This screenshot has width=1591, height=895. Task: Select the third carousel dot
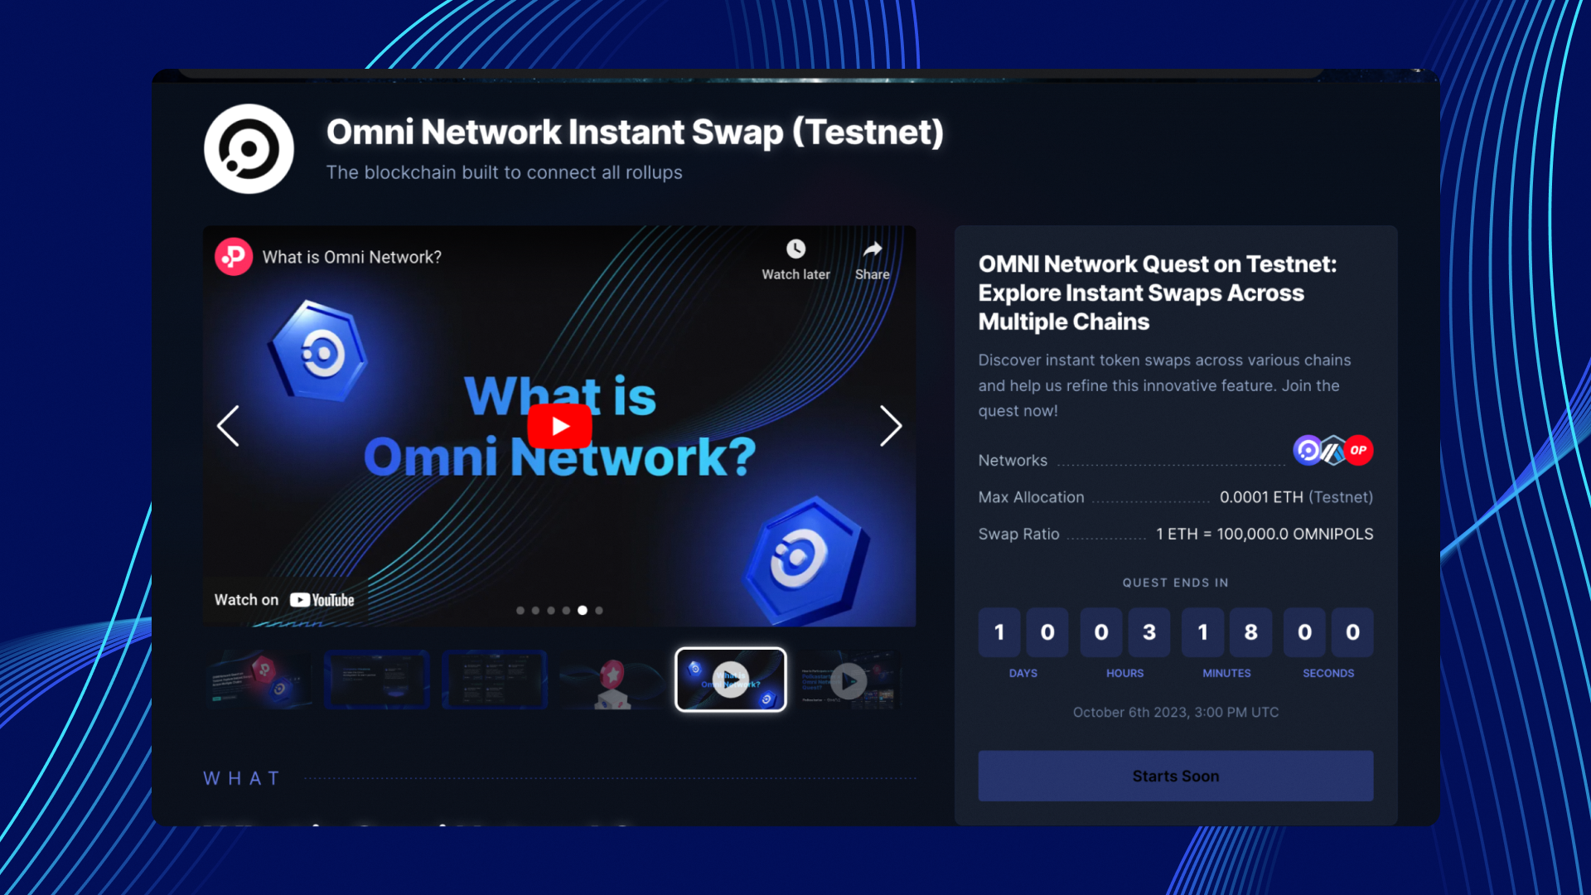pos(551,611)
